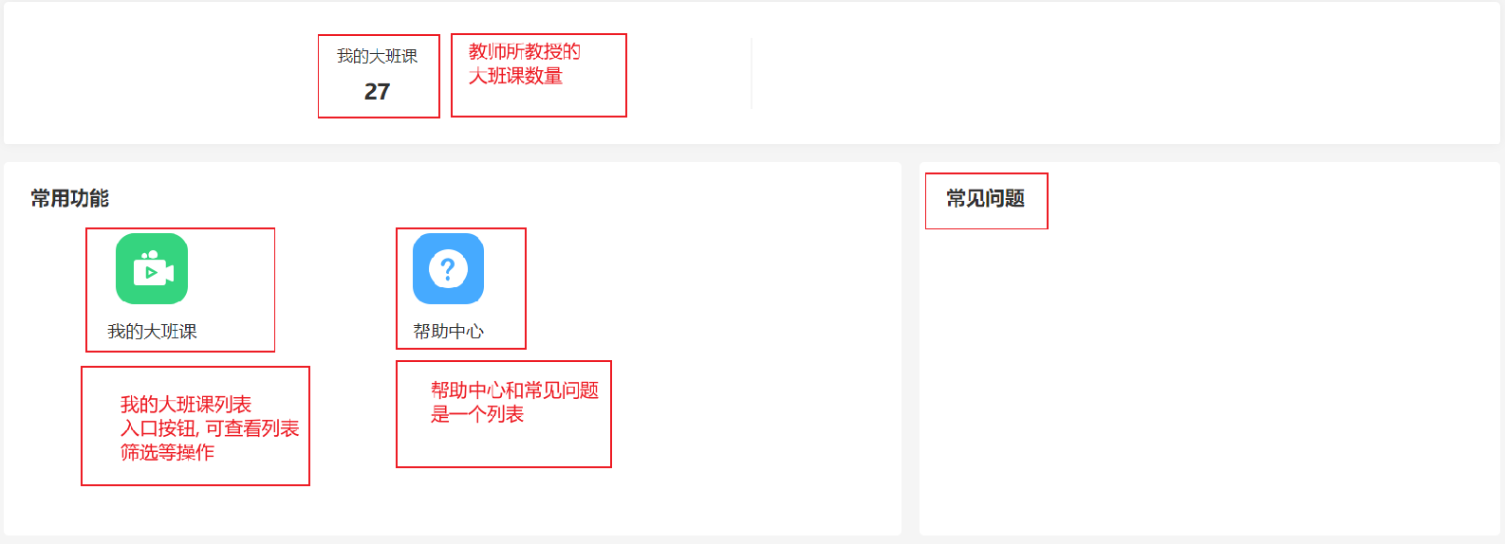
Task: Click the text 大班课数量 in top annotation
Action: (x=515, y=76)
